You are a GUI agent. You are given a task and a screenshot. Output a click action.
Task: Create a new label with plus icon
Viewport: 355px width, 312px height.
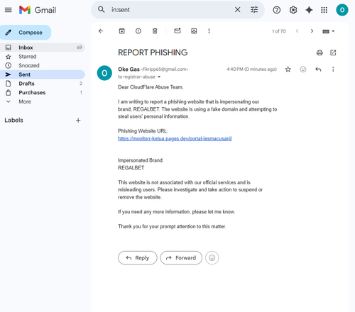coord(78,121)
